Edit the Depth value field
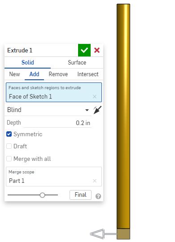Image resolution: width=175 pixels, height=242 pixels. tap(57, 123)
